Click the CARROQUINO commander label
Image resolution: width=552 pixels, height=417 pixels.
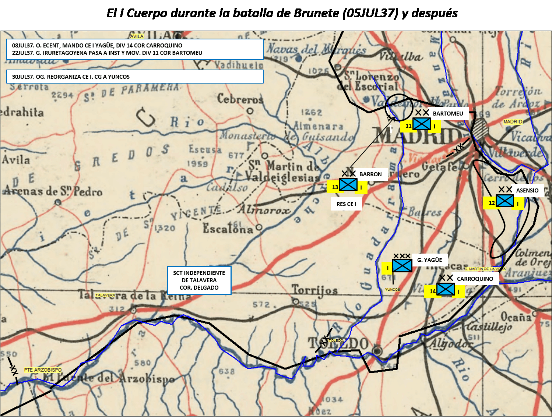click(475, 279)
